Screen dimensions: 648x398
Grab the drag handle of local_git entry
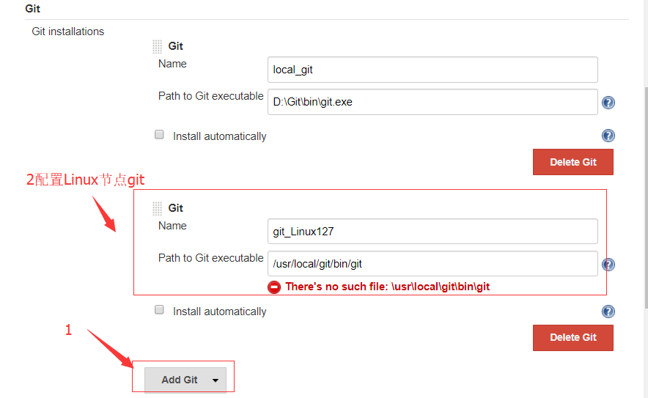pos(157,46)
